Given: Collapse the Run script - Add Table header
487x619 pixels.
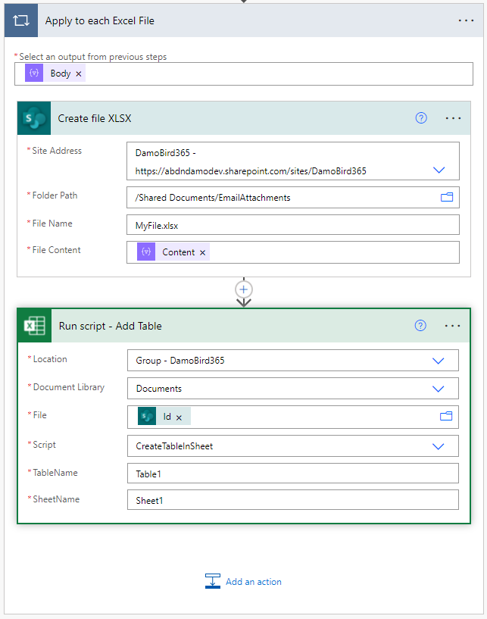Looking at the screenshot, I should [x=244, y=326].
